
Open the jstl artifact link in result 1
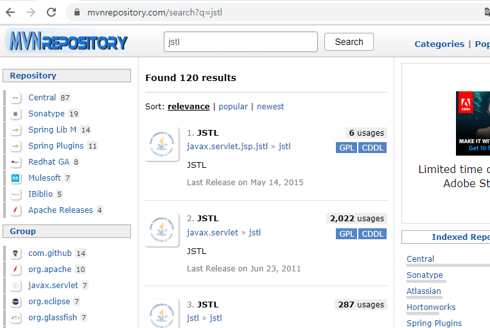coord(284,147)
